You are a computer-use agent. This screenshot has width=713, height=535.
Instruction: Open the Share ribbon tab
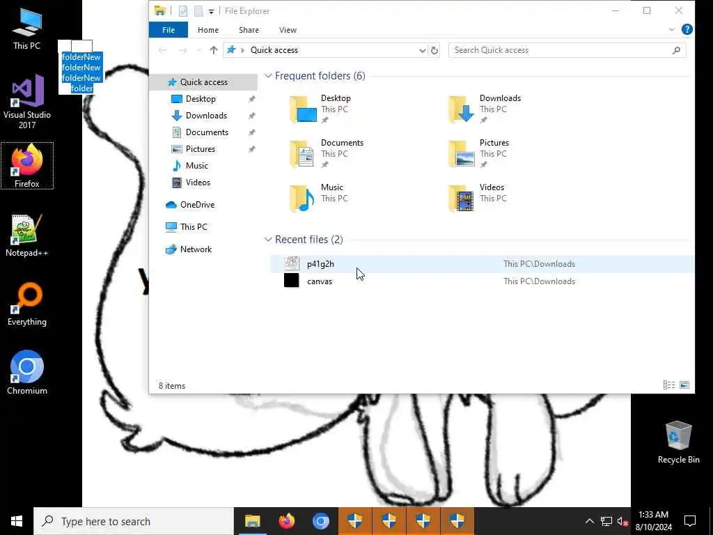[249, 30]
